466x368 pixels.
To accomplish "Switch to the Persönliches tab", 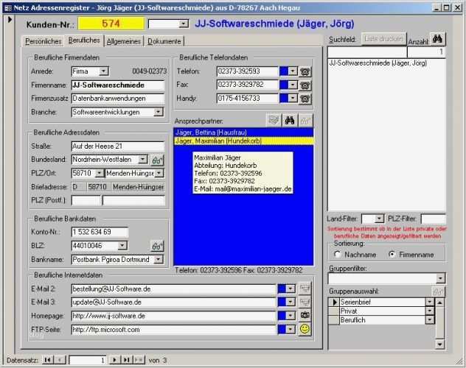I will pos(43,41).
